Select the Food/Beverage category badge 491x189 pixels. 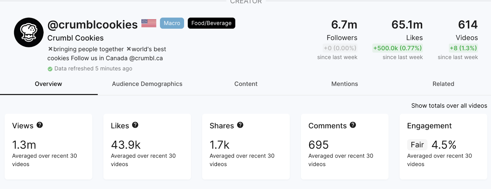tap(211, 23)
